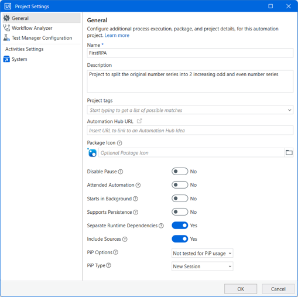298x297 pixels.
Task: Enable the Disable Pause toggle
Action: (180, 172)
